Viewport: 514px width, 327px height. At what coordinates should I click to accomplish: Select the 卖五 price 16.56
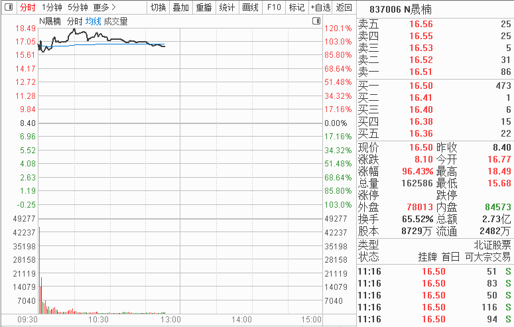[421, 24]
